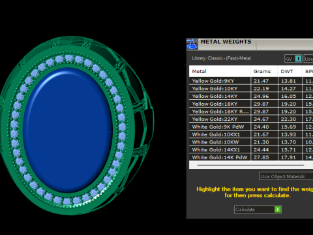This screenshot has width=313, height=235.
Task: Select the Yellow Gold:14KY row
Action: click(251, 96)
